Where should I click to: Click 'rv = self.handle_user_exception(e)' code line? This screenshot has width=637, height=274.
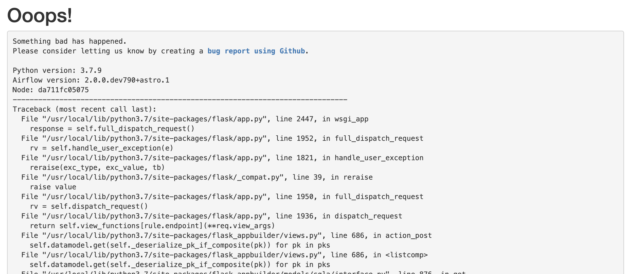coord(101,148)
